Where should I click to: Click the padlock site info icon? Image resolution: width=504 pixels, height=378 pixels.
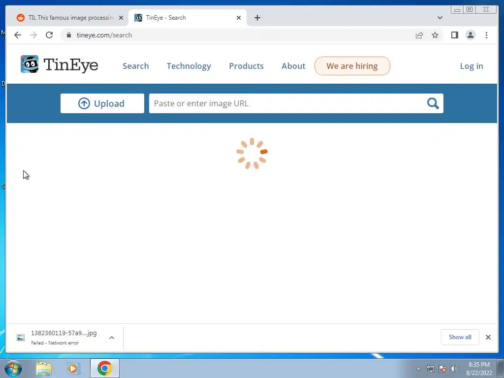69,35
